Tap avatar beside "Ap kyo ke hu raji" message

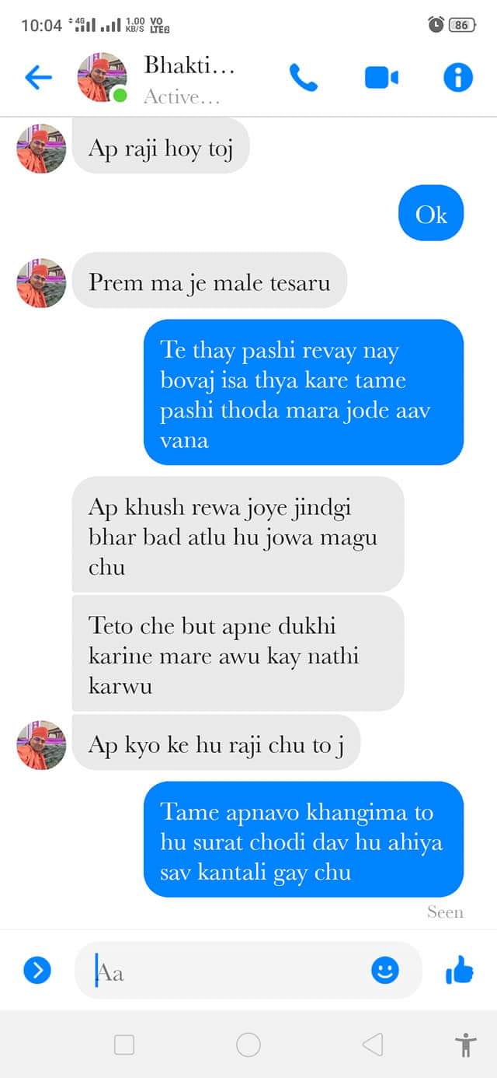(42, 744)
